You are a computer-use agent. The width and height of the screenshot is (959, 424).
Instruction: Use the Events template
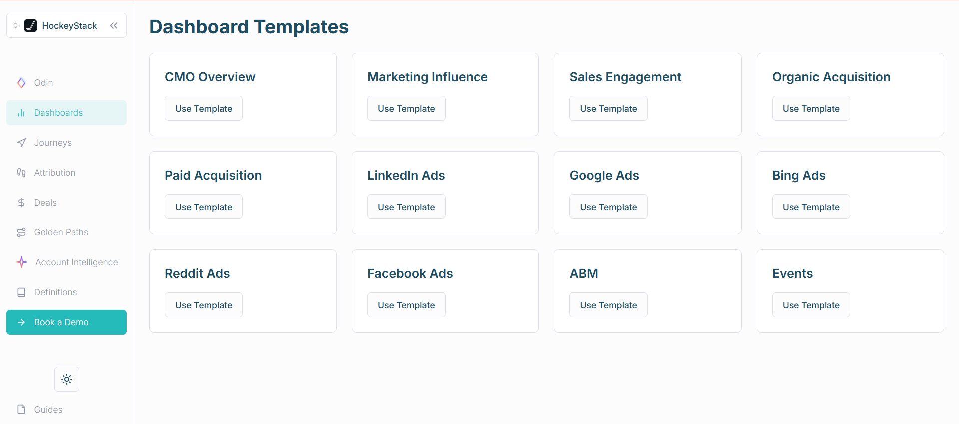click(x=811, y=305)
